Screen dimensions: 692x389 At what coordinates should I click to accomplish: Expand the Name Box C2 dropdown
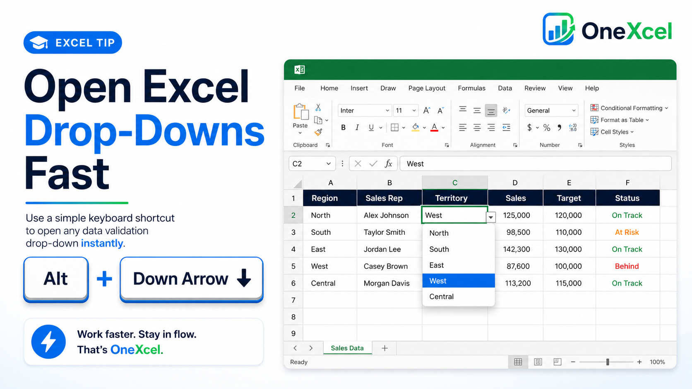[x=328, y=164]
